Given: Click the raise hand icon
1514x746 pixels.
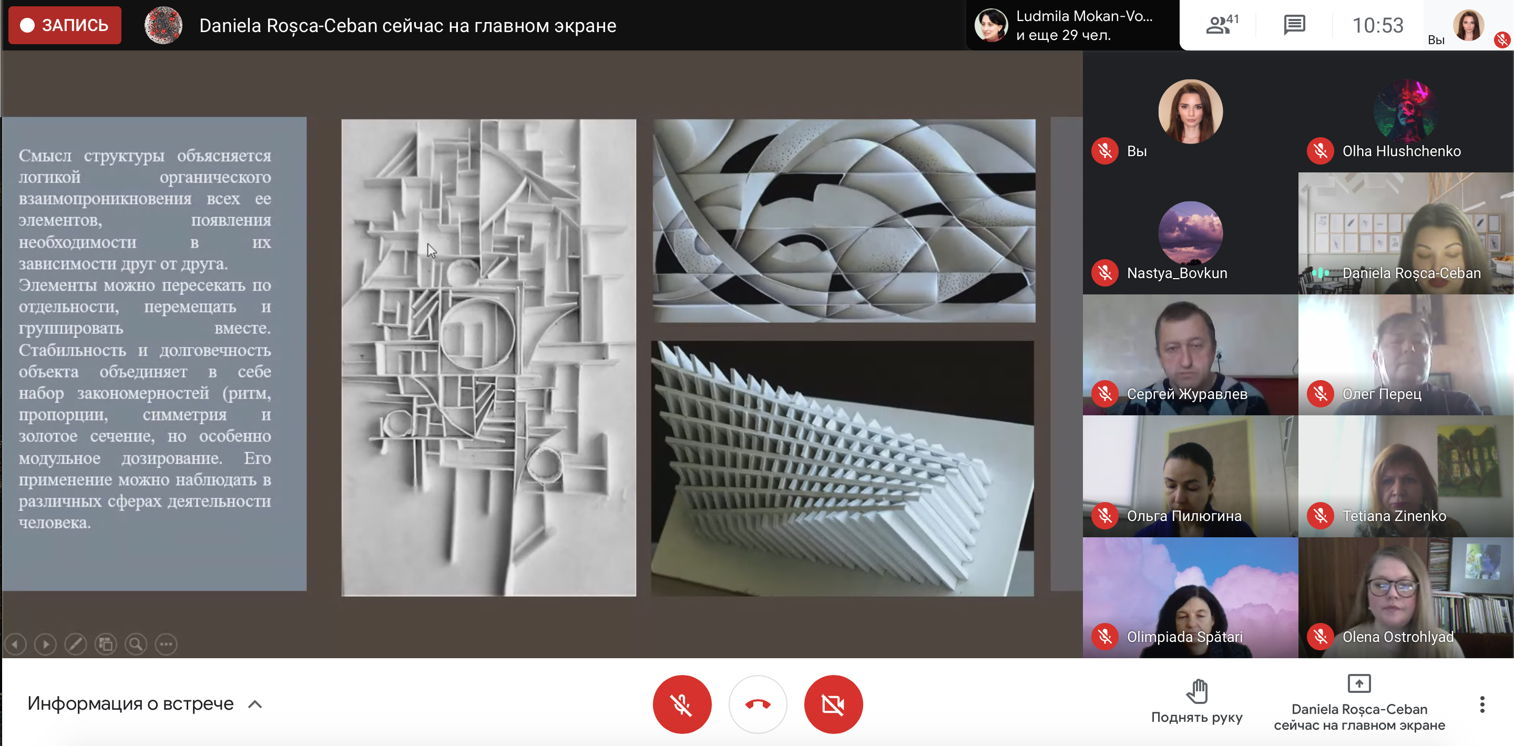Looking at the screenshot, I should pyautogui.click(x=1196, y=691).
